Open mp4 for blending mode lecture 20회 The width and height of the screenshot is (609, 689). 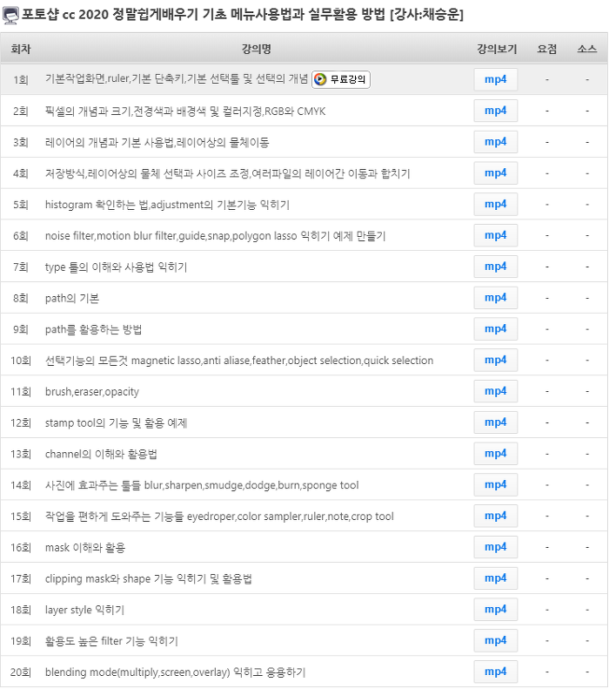click(x=495, y=672)
